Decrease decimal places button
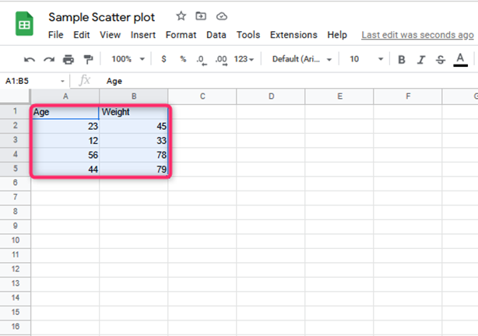 (202, 60)
